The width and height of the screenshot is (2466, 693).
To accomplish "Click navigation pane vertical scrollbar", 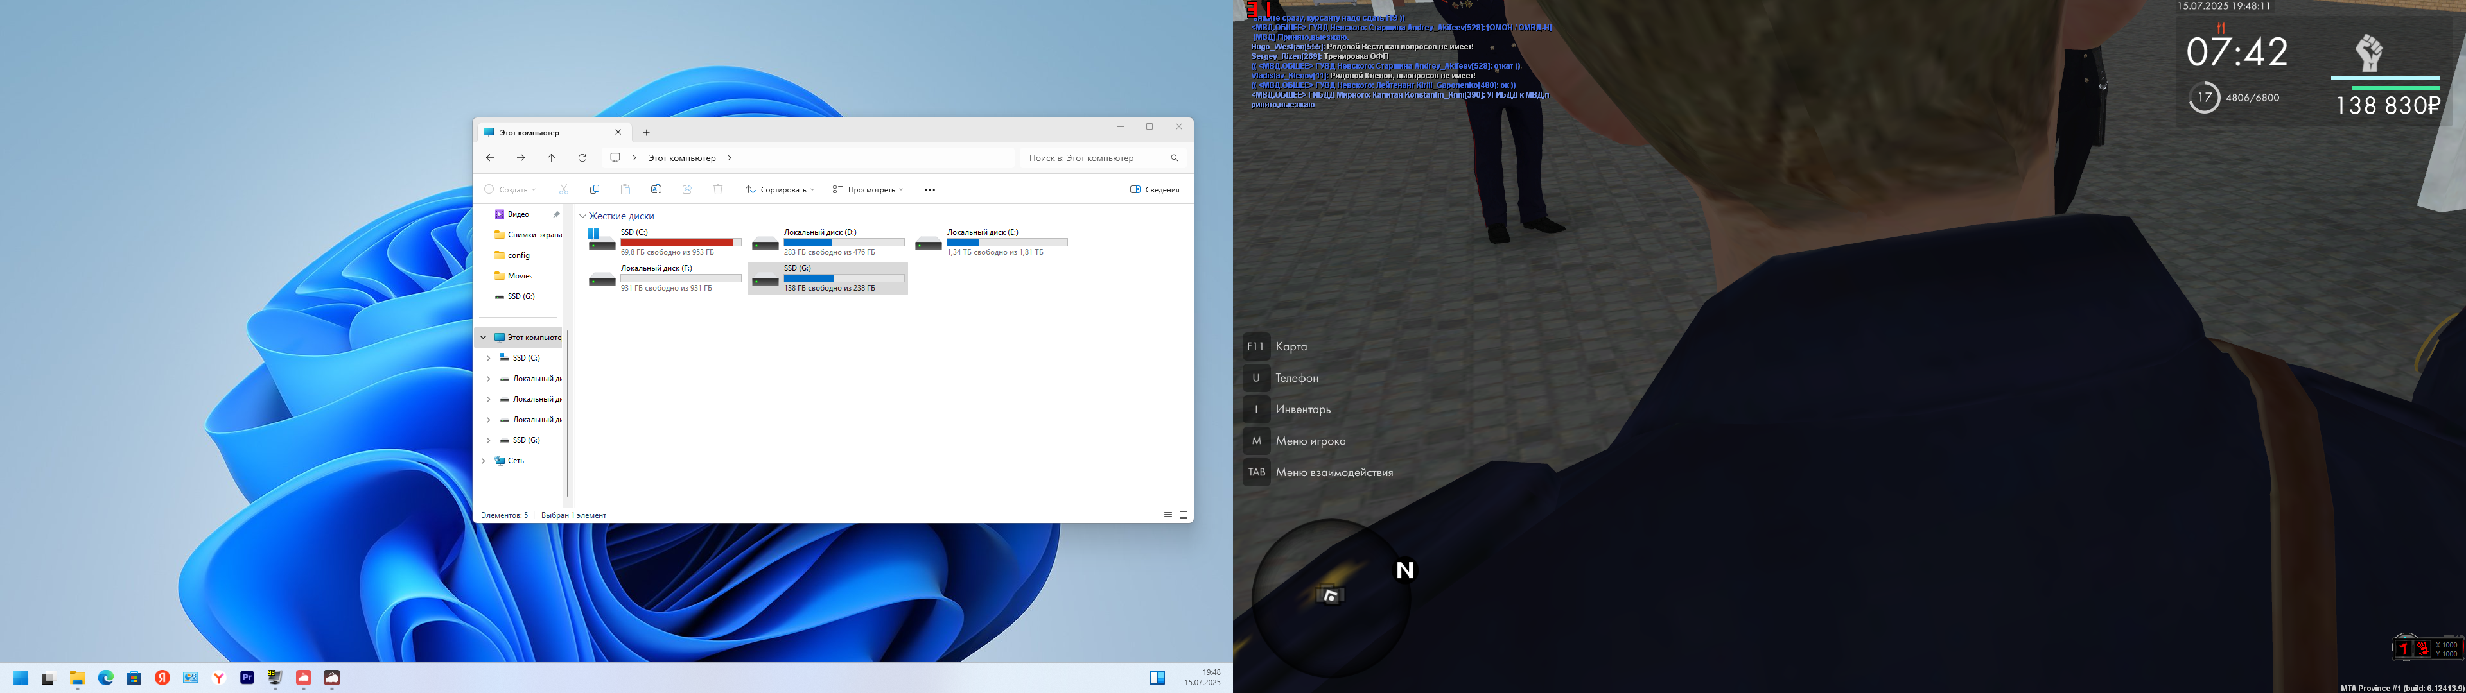I will [x=568, y=413].
